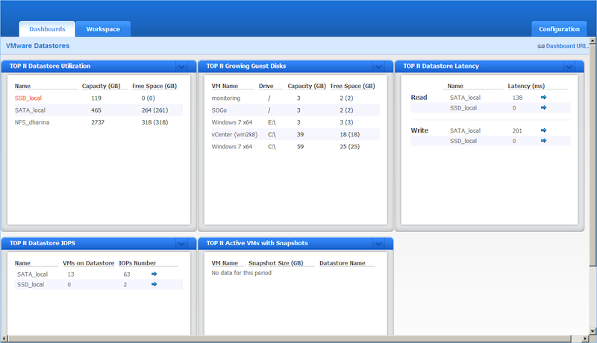Expand TOP N Datastore Utilization widget menu

(x=181, y=66)
